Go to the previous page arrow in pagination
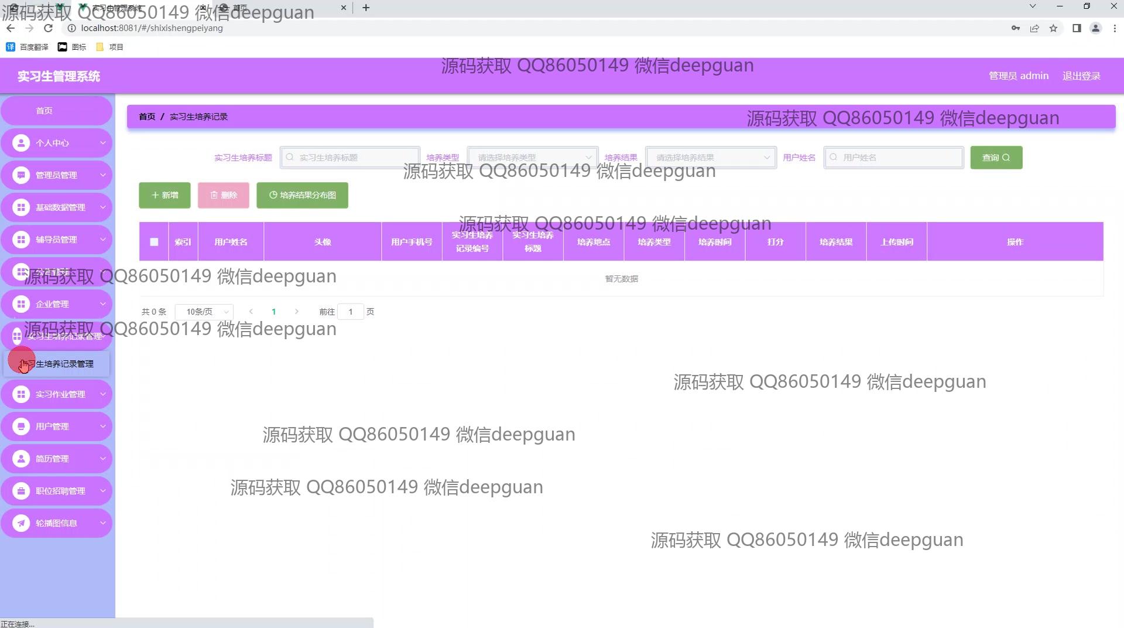Screen dimensions: 1124x628 tap(251, 312)
